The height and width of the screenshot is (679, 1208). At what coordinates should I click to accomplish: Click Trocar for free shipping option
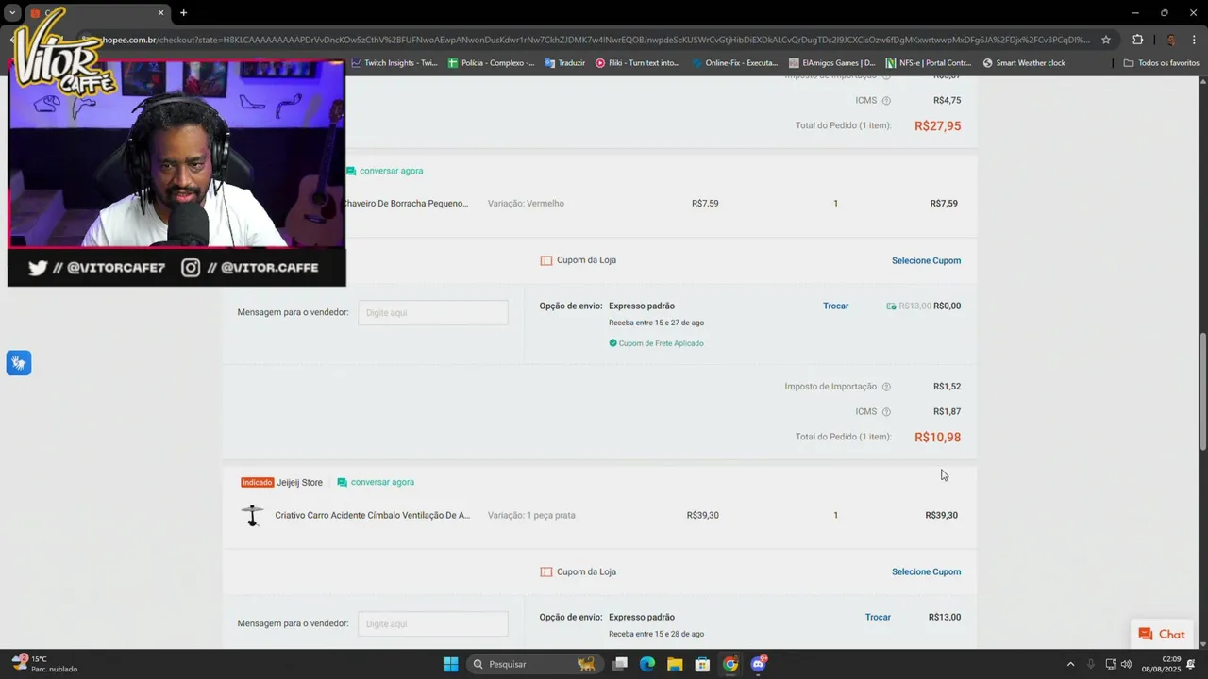(x=835, y=306)
